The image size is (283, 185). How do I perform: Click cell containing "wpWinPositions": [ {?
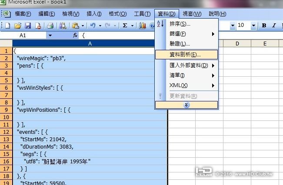(90, 110)
